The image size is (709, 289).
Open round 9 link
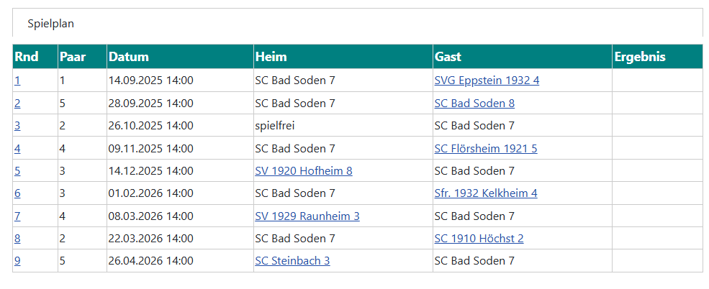[17, 261]
